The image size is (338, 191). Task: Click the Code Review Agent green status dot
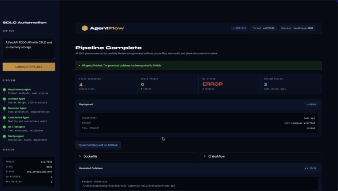point(4,118)
